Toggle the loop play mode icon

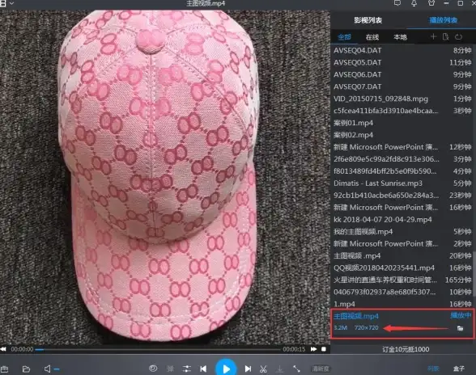point(458,37)
